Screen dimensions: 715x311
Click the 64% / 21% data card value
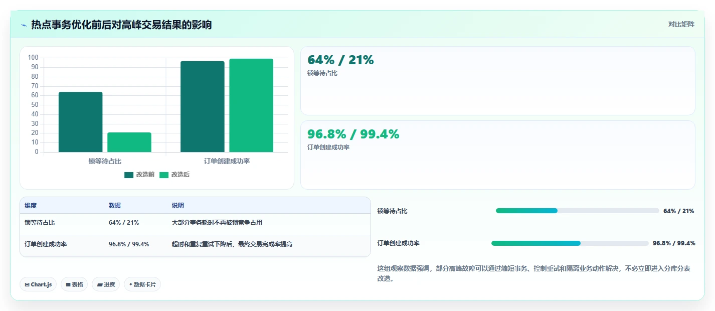[340, 60]
